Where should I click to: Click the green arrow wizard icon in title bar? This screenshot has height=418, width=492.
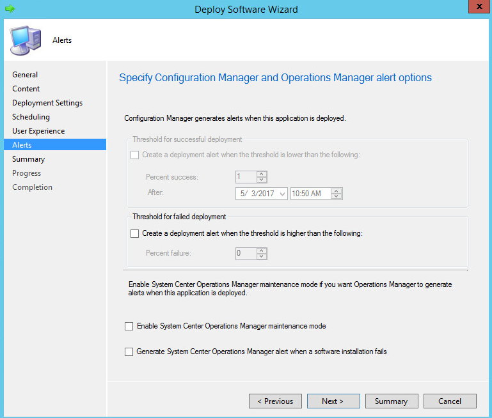pos(10,8)
